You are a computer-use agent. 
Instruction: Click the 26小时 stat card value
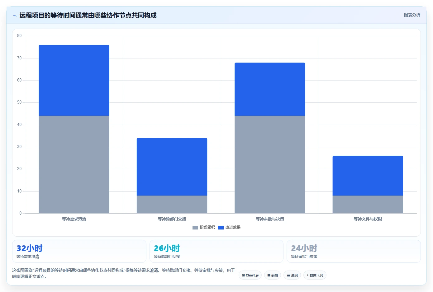click(x=167, y=248)
